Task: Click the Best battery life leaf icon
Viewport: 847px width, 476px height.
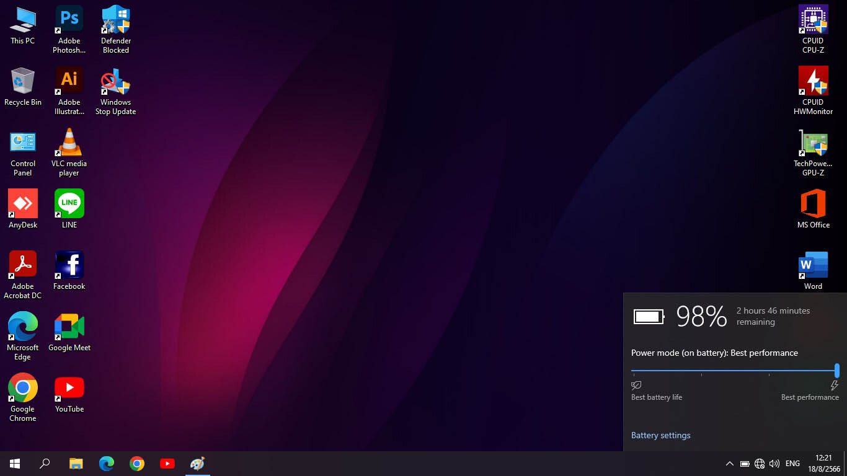Action: pyautogui.click(x=636, y=386)
